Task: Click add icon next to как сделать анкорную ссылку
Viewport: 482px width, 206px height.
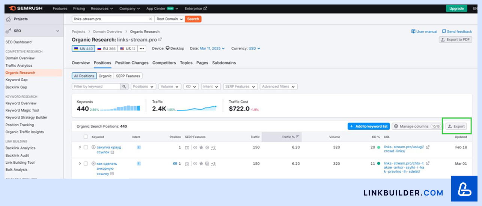Action: pyautogui.click(x=93, y=164)
